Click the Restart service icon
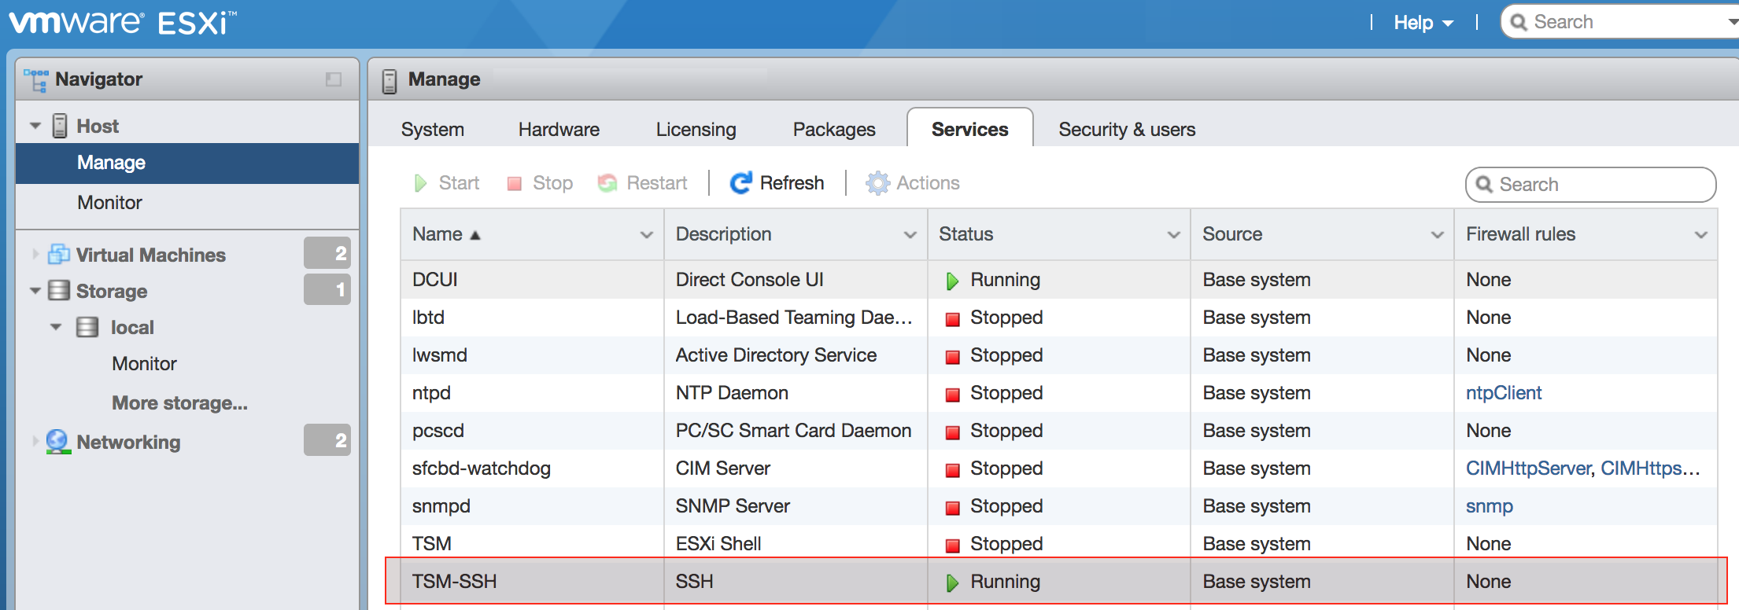Screen dimensions: 1739x610 (607, 183)
